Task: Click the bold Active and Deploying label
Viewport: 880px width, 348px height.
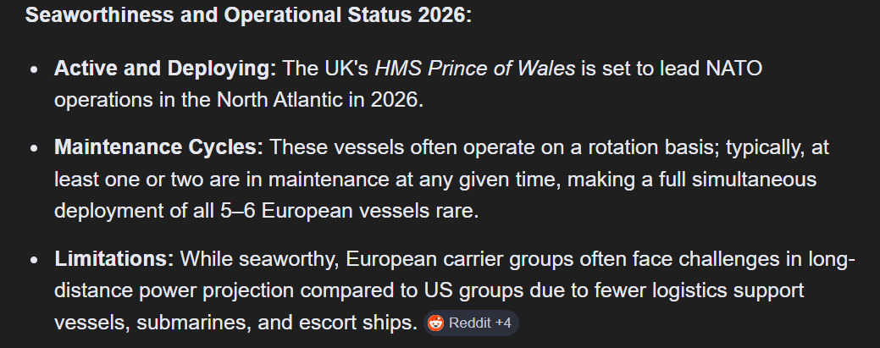Action: pyautogui.click(x=165, y=69)
